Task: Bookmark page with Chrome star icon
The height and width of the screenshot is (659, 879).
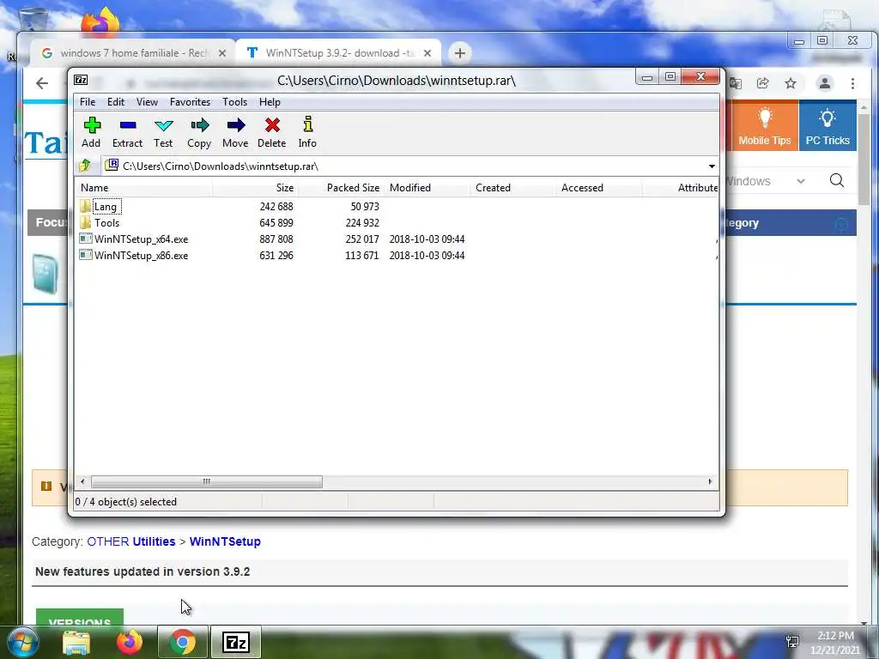Action: tap(791, 83)
